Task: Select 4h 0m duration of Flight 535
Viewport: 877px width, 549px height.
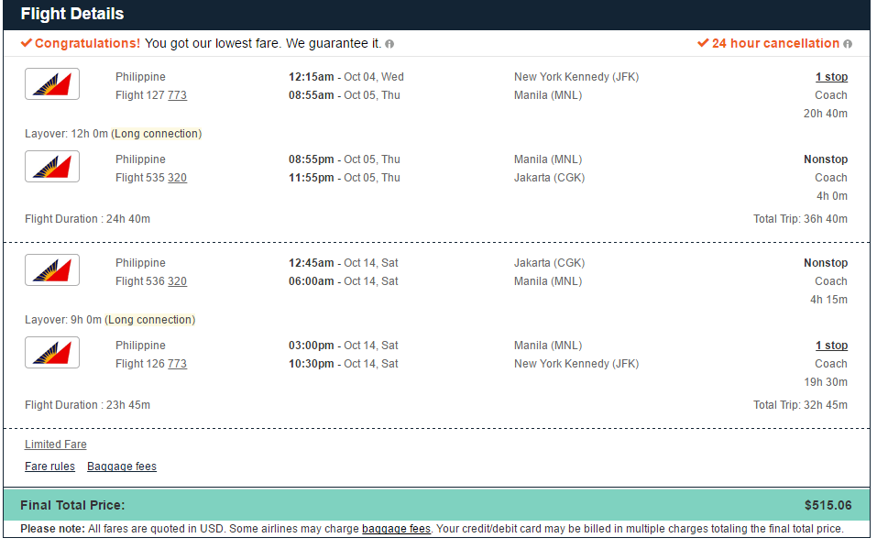Action: pos(832,196)
